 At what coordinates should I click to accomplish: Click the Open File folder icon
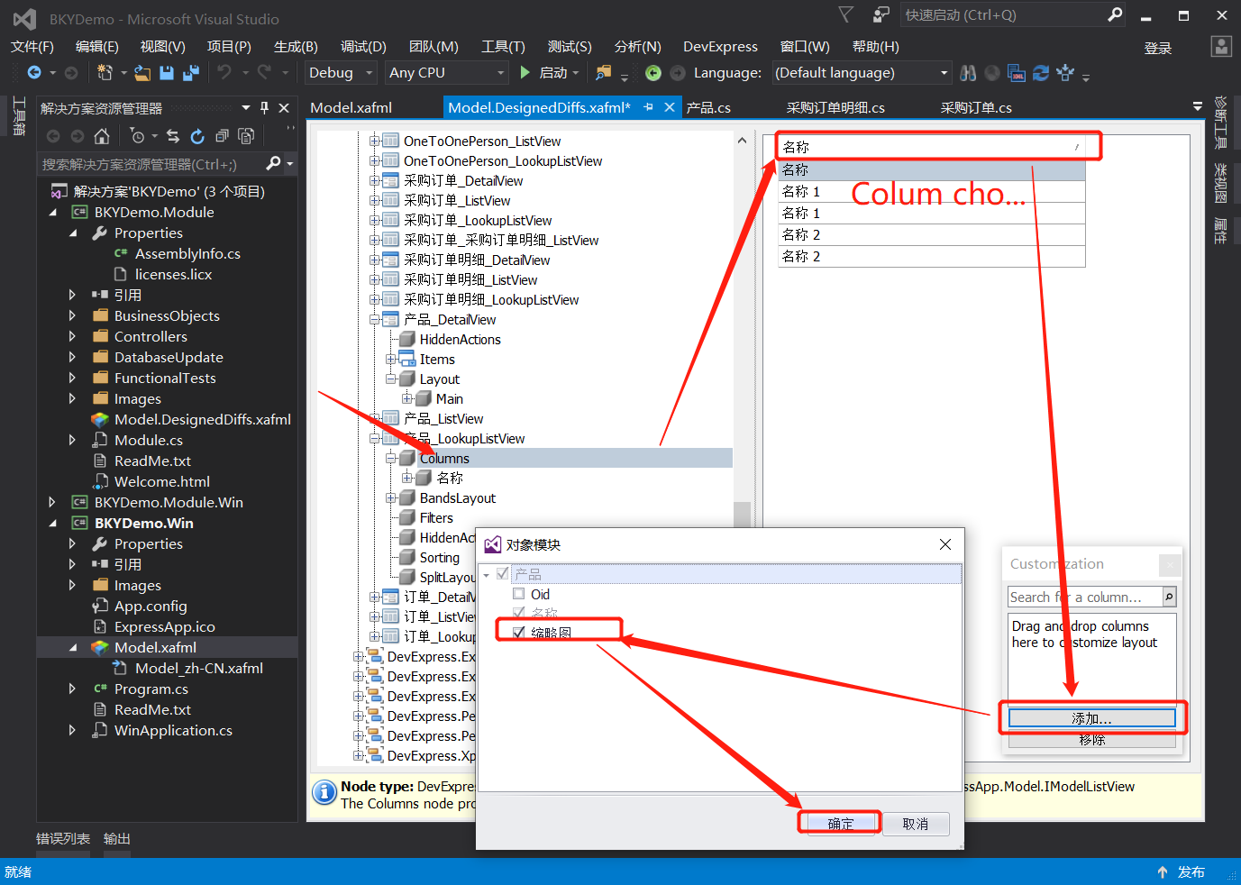142,73
